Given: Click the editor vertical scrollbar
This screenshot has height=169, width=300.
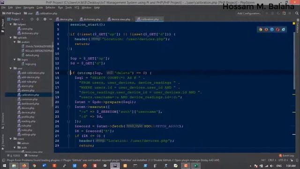Looking at the screenshot, I should tap(294, 61).
